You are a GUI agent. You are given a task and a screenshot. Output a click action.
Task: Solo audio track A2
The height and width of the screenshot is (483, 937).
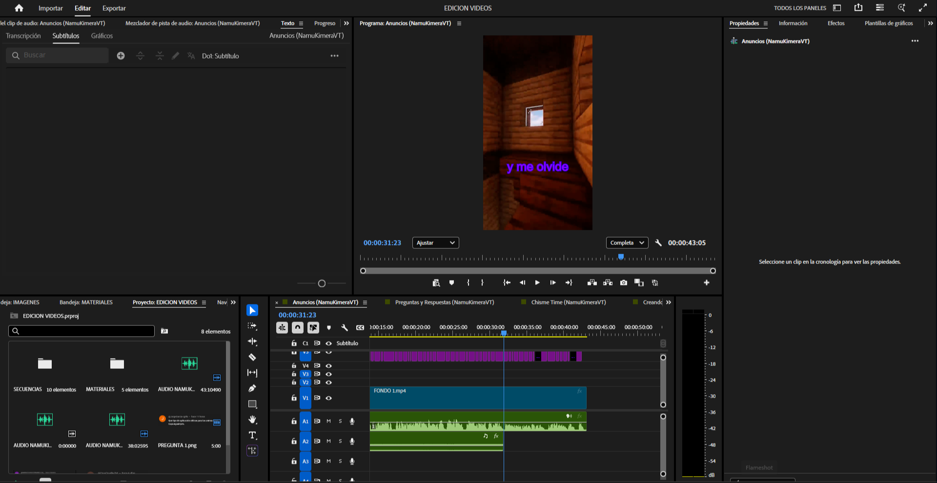click(340, 441)
